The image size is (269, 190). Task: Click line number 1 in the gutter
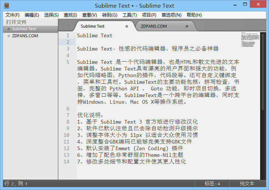tap(68, 35)
